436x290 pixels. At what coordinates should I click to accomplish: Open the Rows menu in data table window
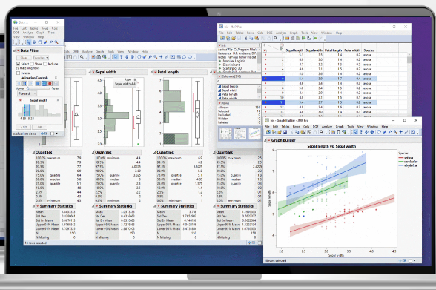tap(251, 33)
